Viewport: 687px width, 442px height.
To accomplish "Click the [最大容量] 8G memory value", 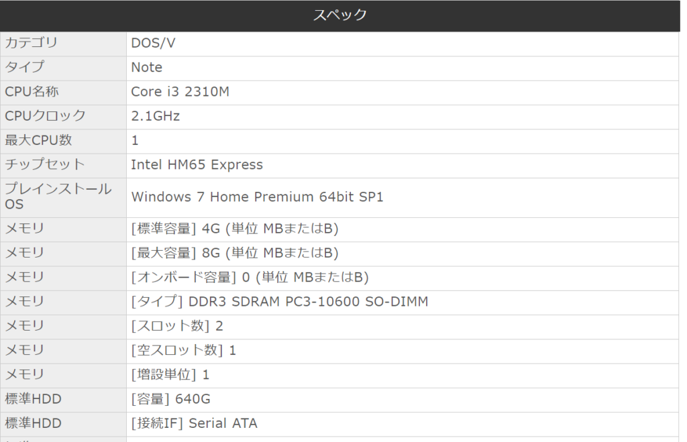I will 235,254.
